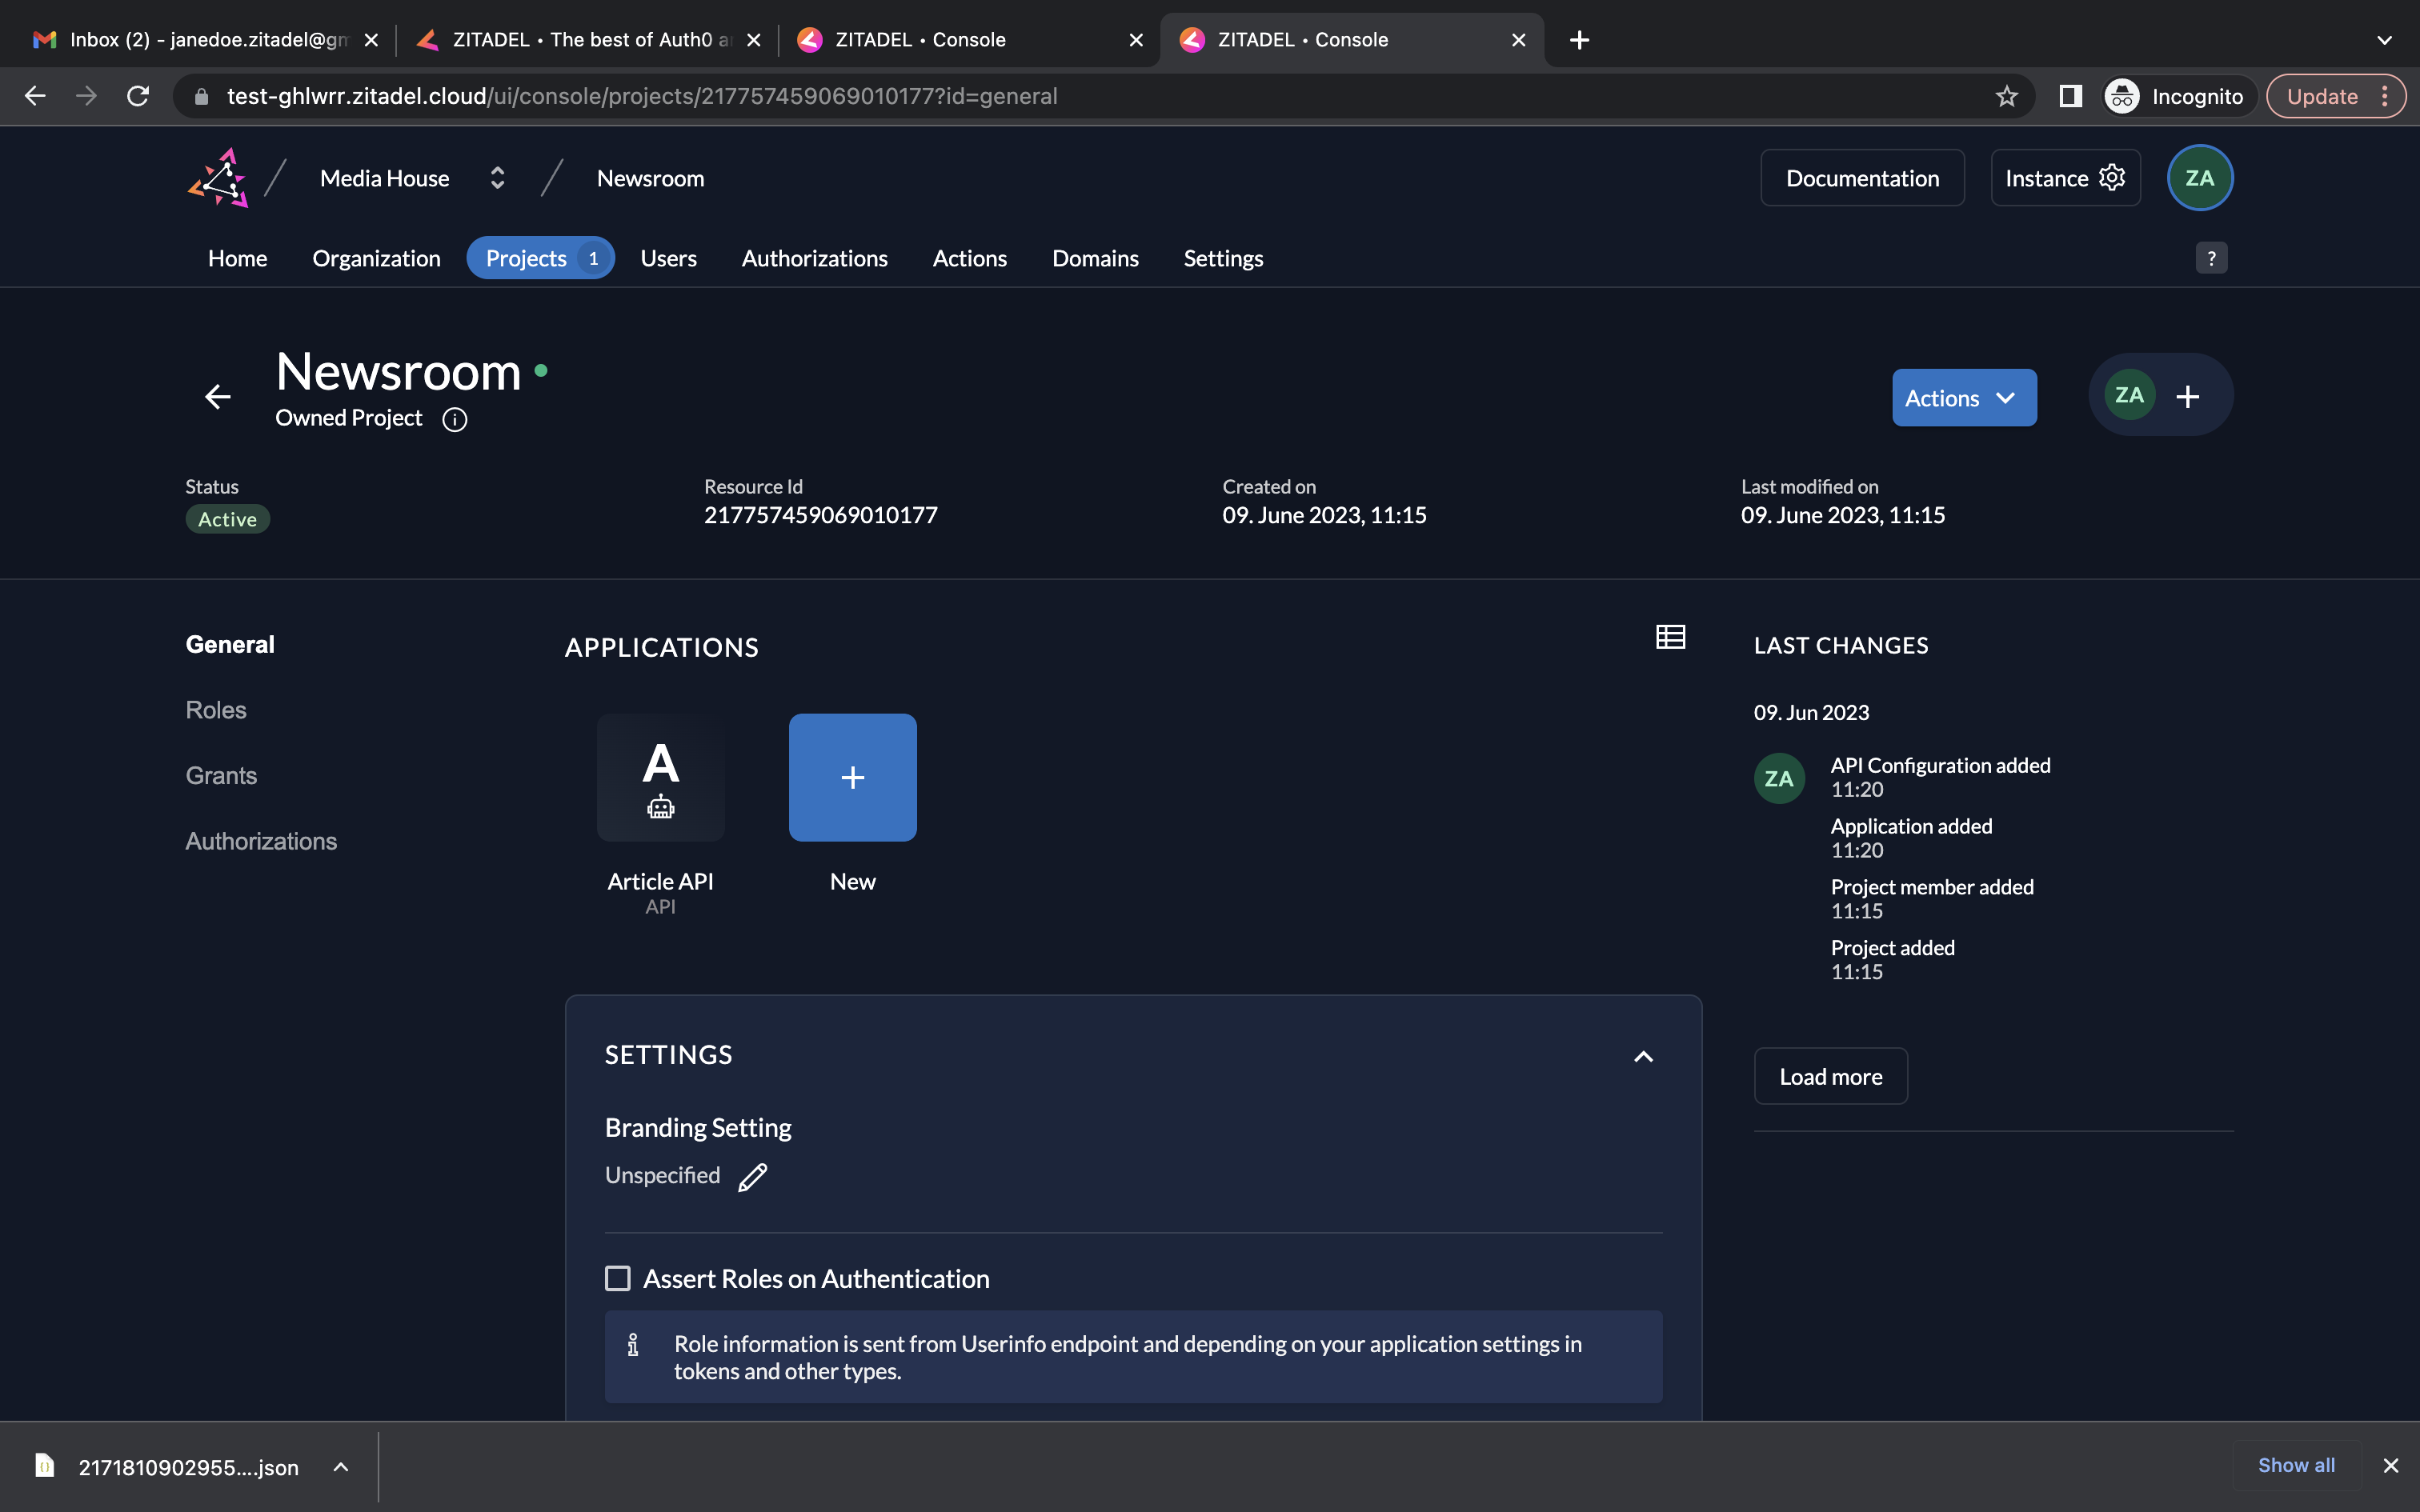The height and width of the screenshot is (1512, 2420).
Task: Click the downloaded JSON file in taskbar
Action: coord(188,1466)
